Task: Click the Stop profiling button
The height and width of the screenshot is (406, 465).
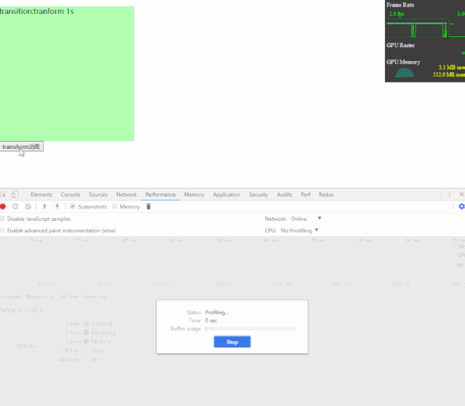Action: (232, 342)
